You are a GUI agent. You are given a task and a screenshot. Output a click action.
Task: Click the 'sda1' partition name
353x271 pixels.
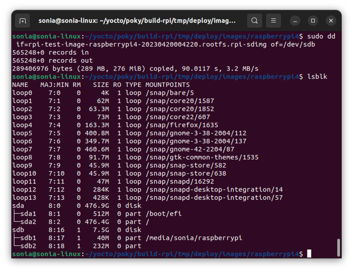pyautogui.click(x=28, y=214)
